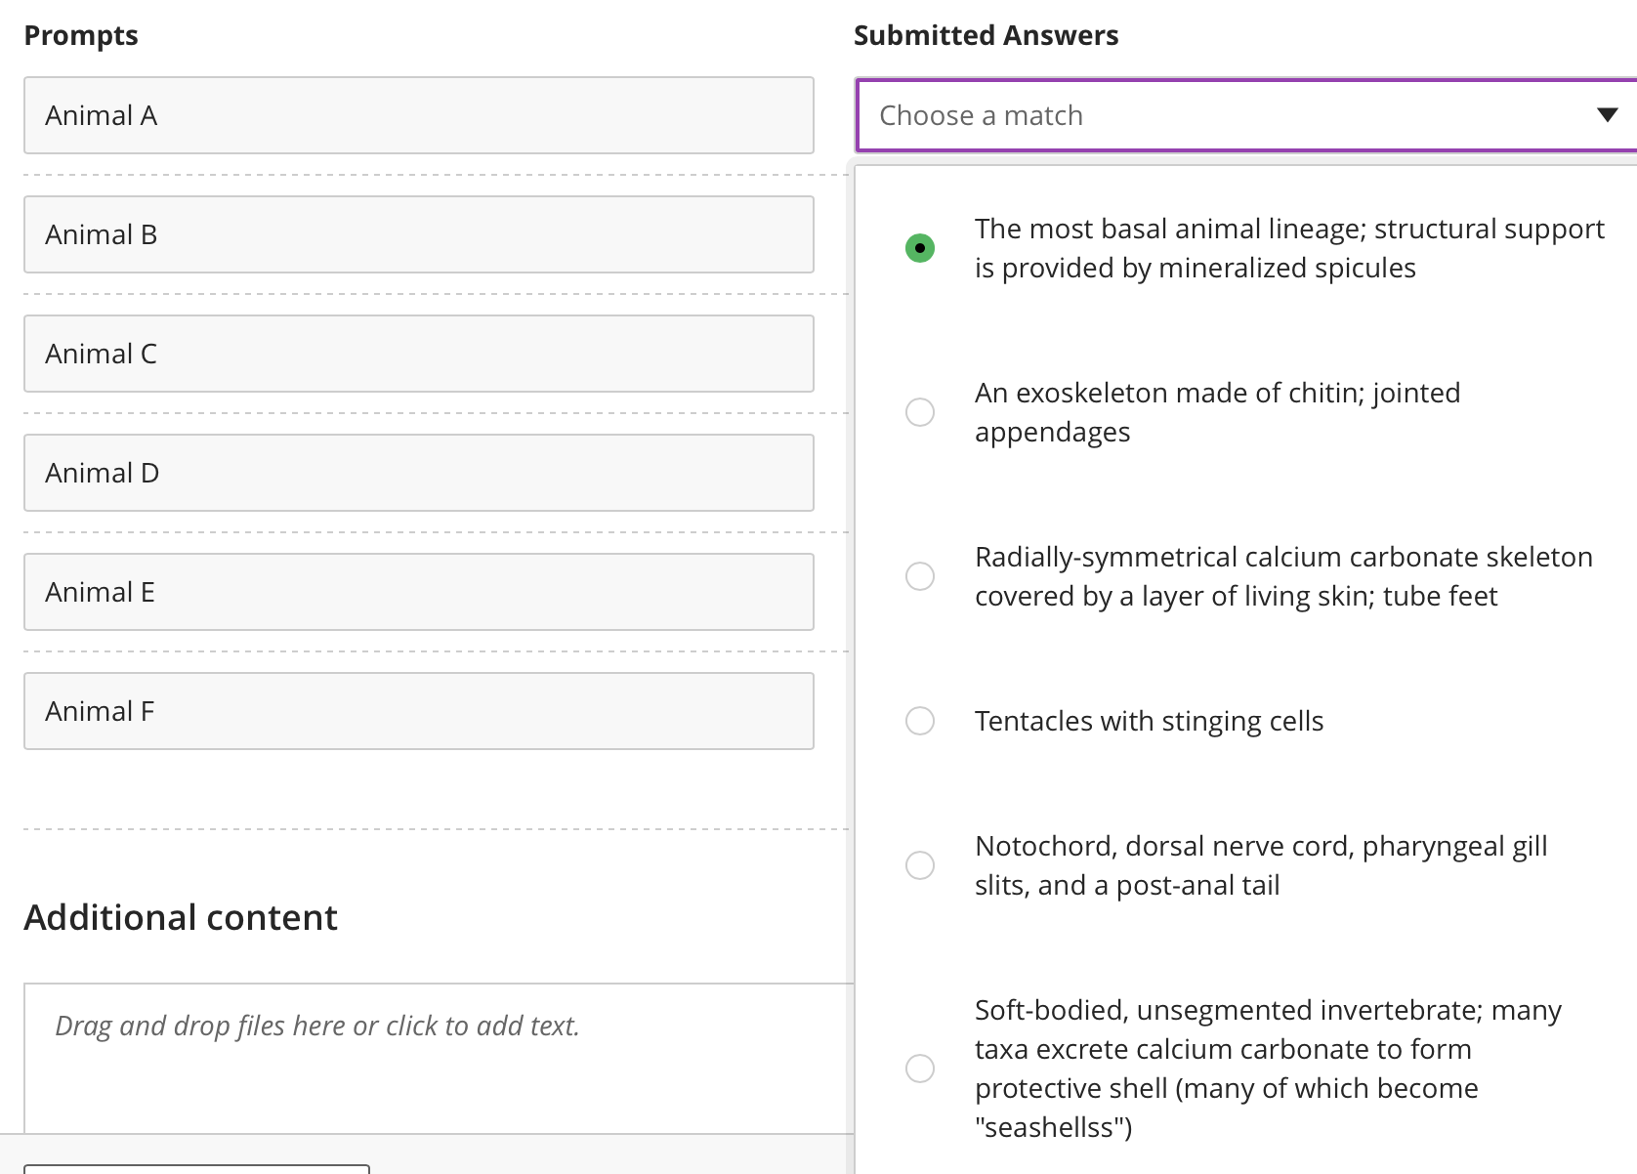Image resolution: width=1637 pixels, height=1174 pixels.
Task: Select the Notochord radio option
Action: (920, 865)
